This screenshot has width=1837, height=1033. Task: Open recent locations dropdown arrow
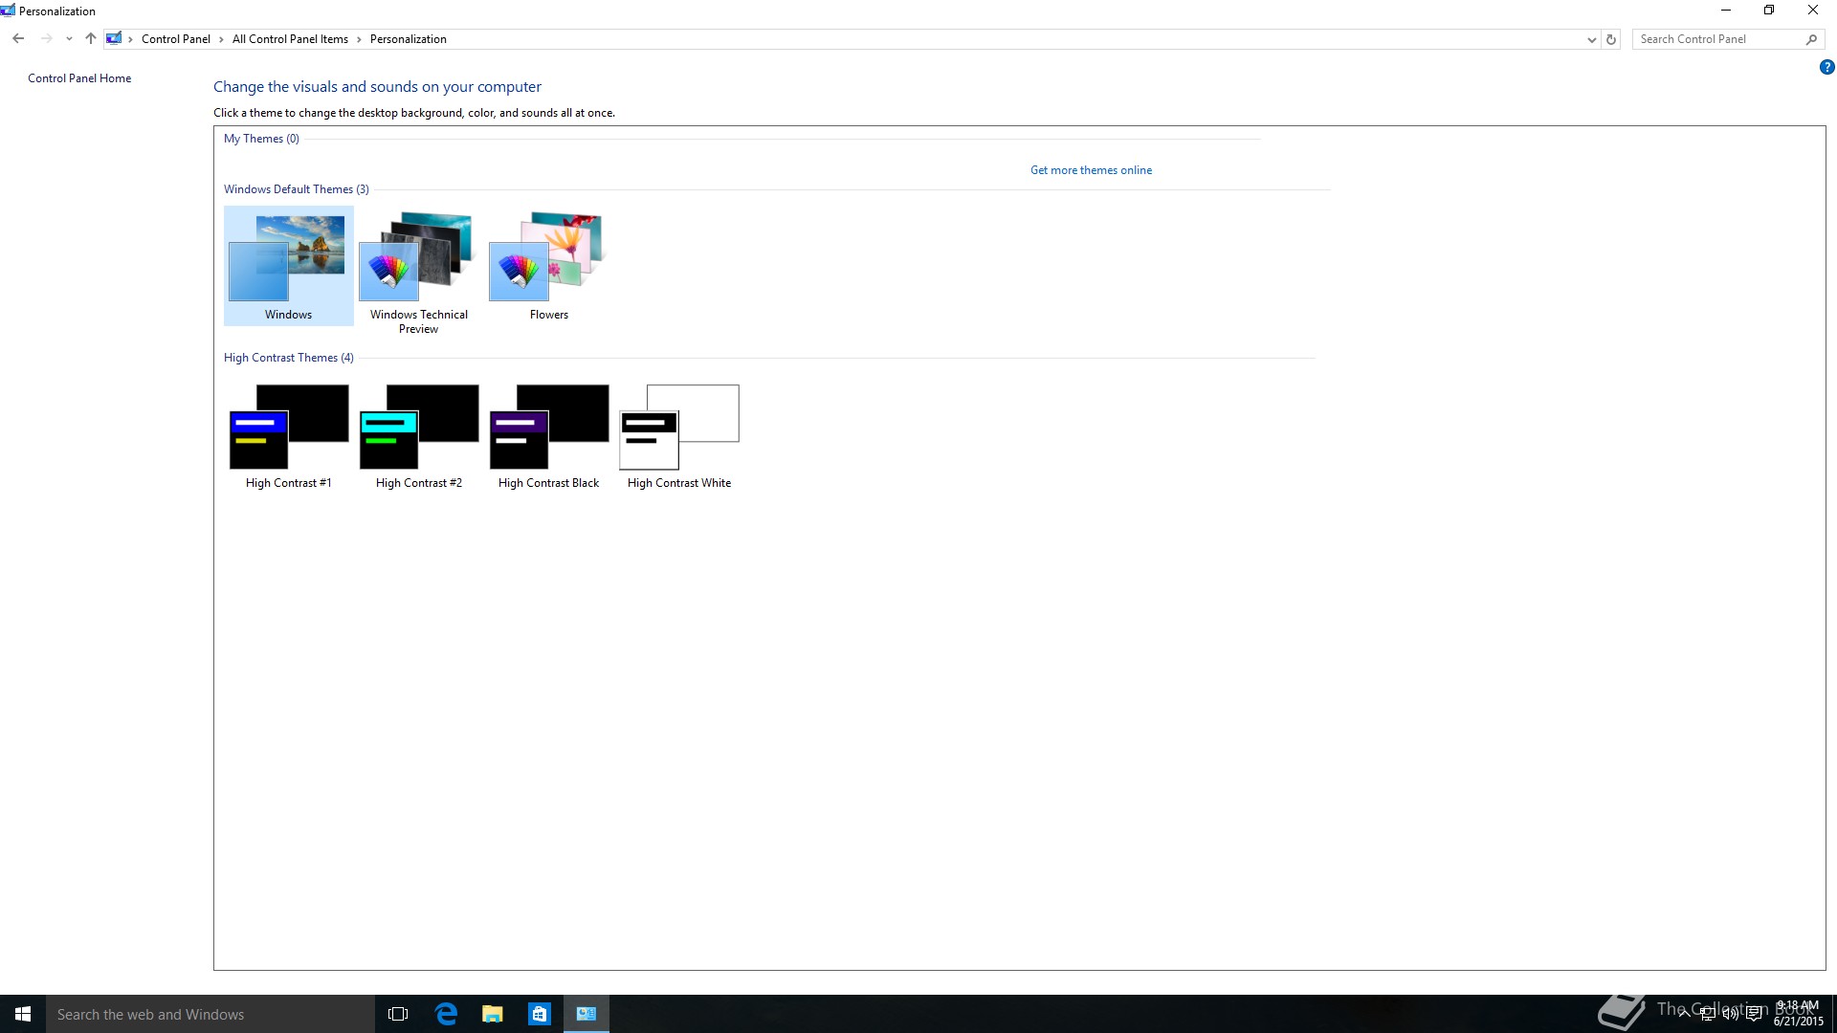click(x=69, y=39)
